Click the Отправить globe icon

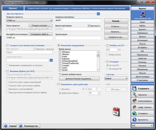[x=134, y=113]
